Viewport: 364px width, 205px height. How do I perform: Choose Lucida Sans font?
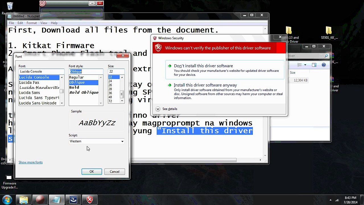[x=39, y=93]
